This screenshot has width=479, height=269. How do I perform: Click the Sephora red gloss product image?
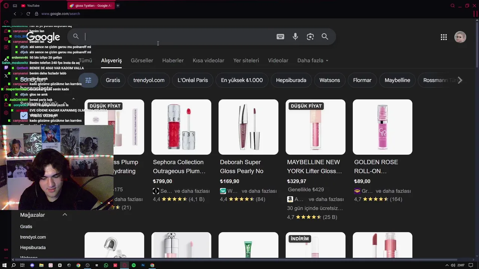click(181, 127)
